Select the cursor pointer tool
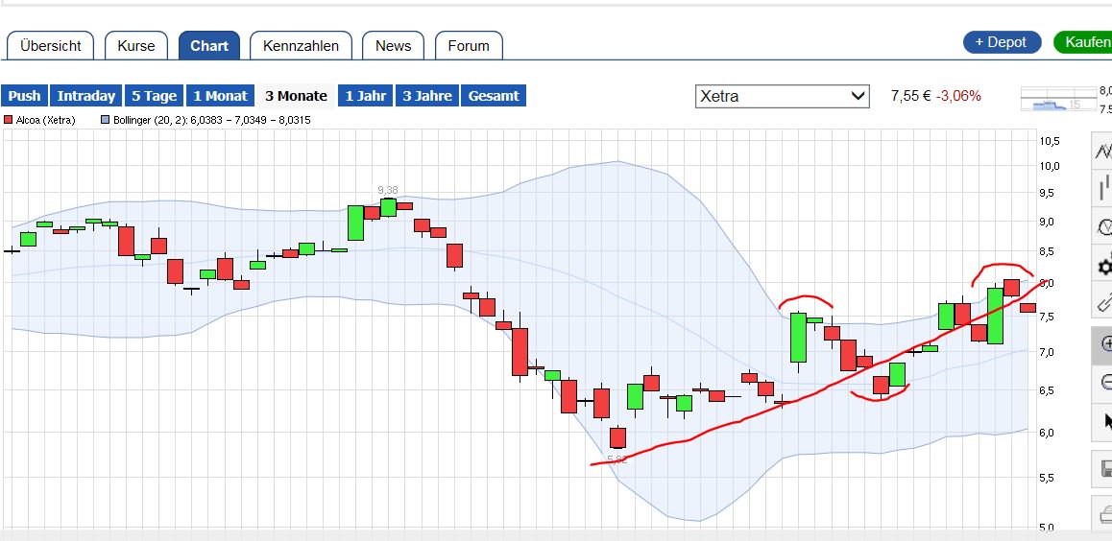This screenshot has width=1112, height=541. tap(1103, 421)
